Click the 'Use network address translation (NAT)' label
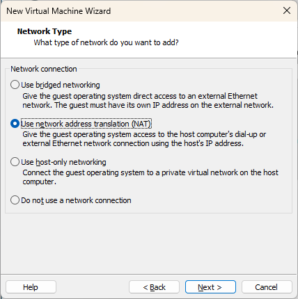This screenshot has width=298, height=299. click(x=86, y=124)
